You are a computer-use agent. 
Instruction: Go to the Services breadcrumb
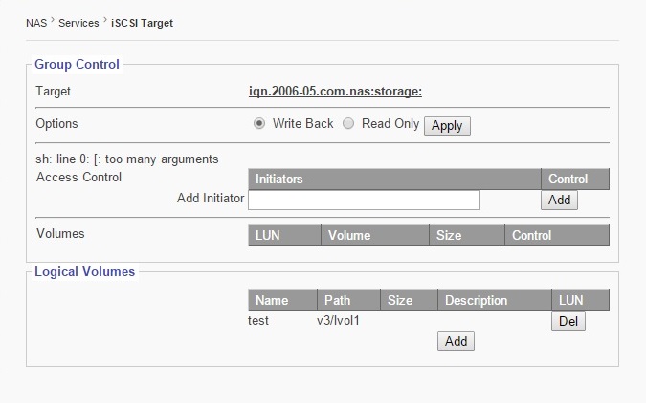(x=78, y=22)
